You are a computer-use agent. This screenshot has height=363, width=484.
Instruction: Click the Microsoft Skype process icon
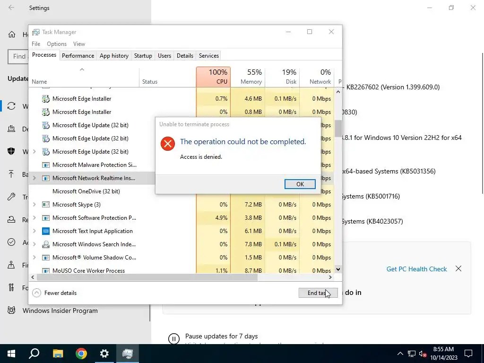(x=46, y=204)
